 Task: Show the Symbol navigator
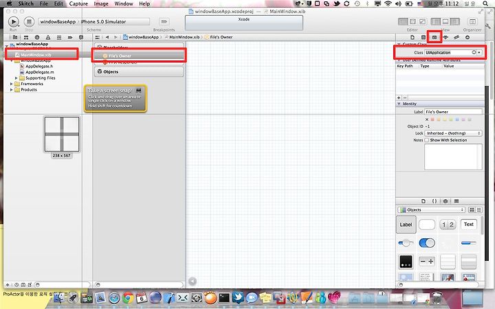pyautogui.click(x=26, y=37)
